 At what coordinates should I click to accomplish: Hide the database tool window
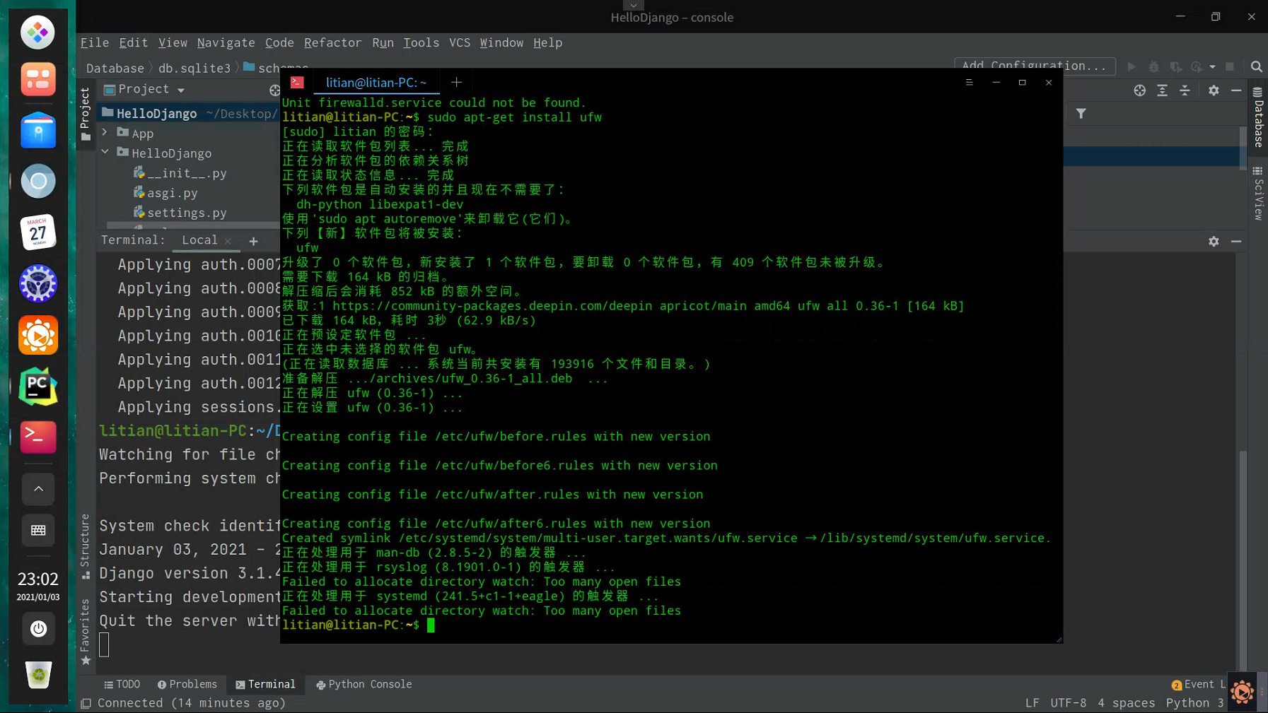[1236, 90]
